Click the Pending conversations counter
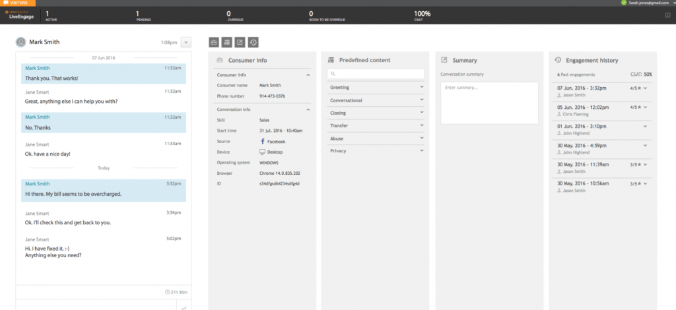The height and width of the screenshot is (310, 676). click(143, 16)
